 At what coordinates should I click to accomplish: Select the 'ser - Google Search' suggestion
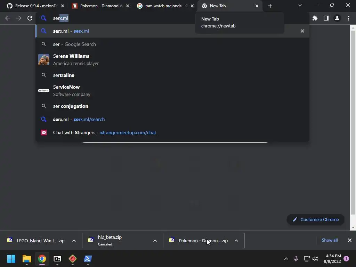tap(172, 44)
